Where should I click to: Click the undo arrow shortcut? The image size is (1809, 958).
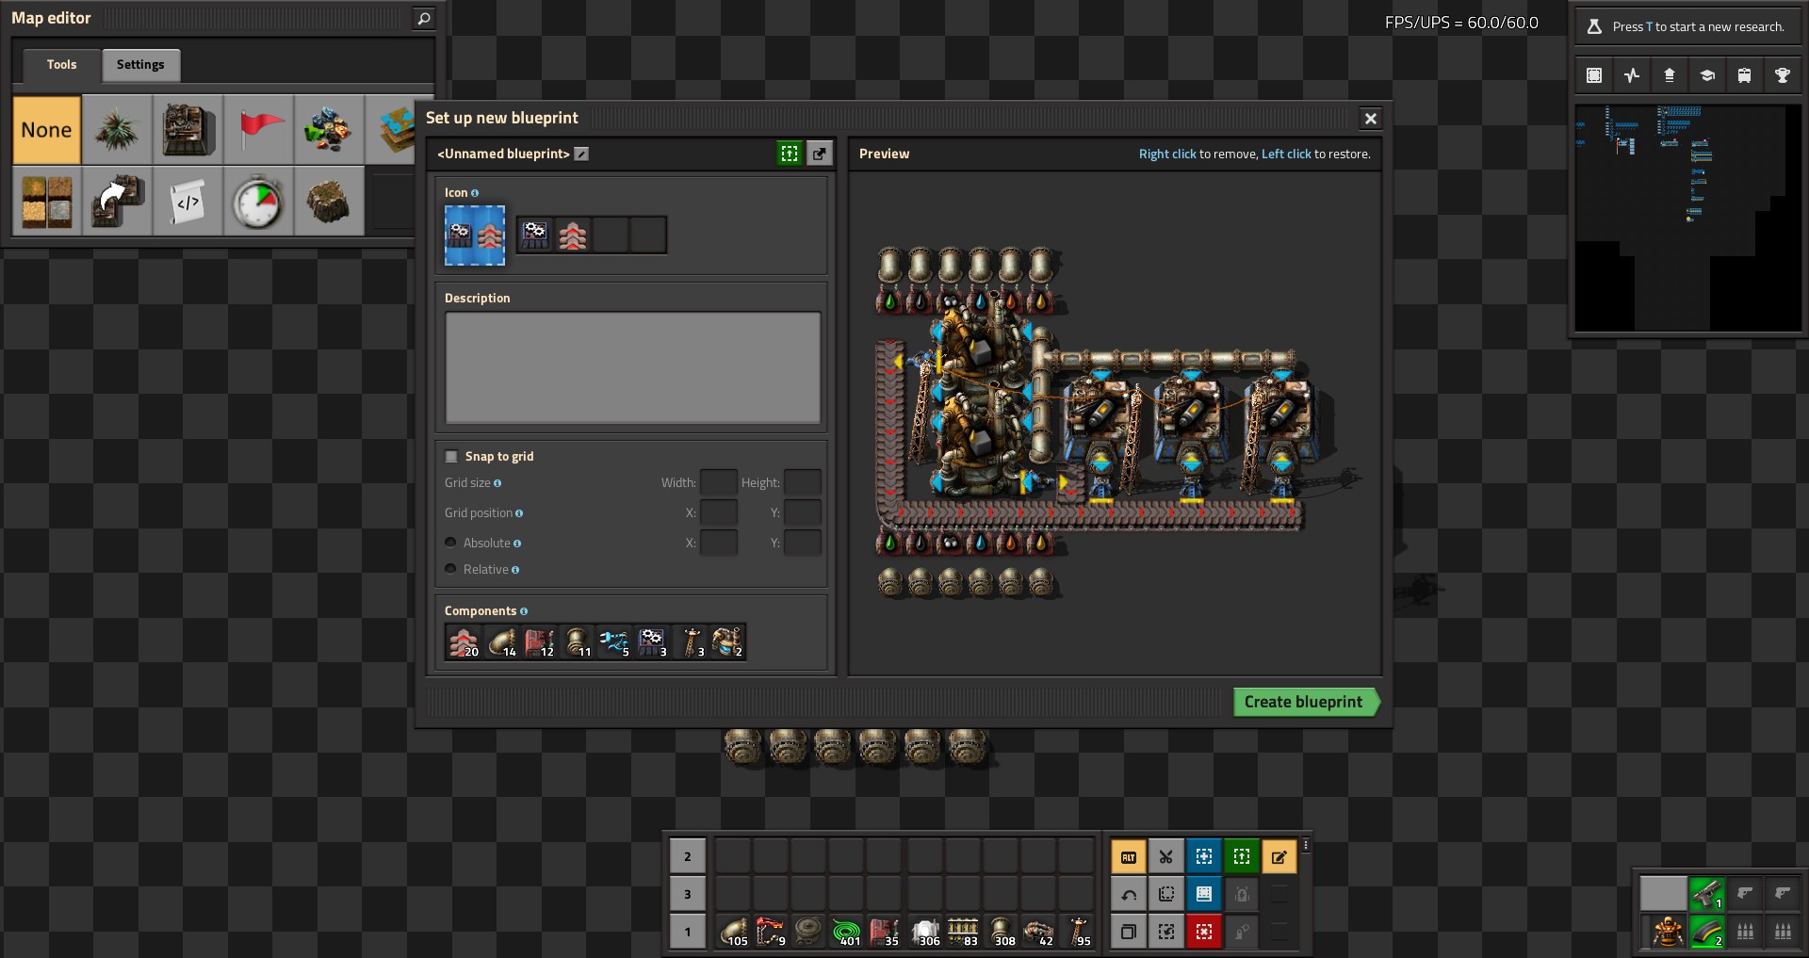(1129, 894)
